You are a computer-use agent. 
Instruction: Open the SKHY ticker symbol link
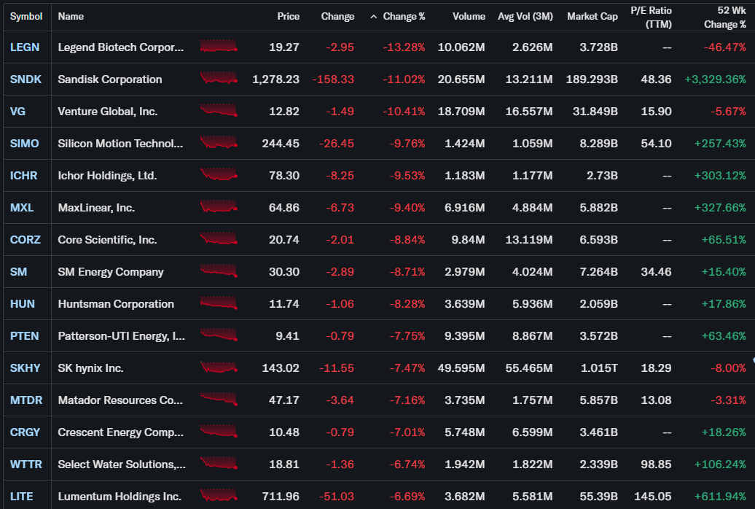[x=25, y=368]
